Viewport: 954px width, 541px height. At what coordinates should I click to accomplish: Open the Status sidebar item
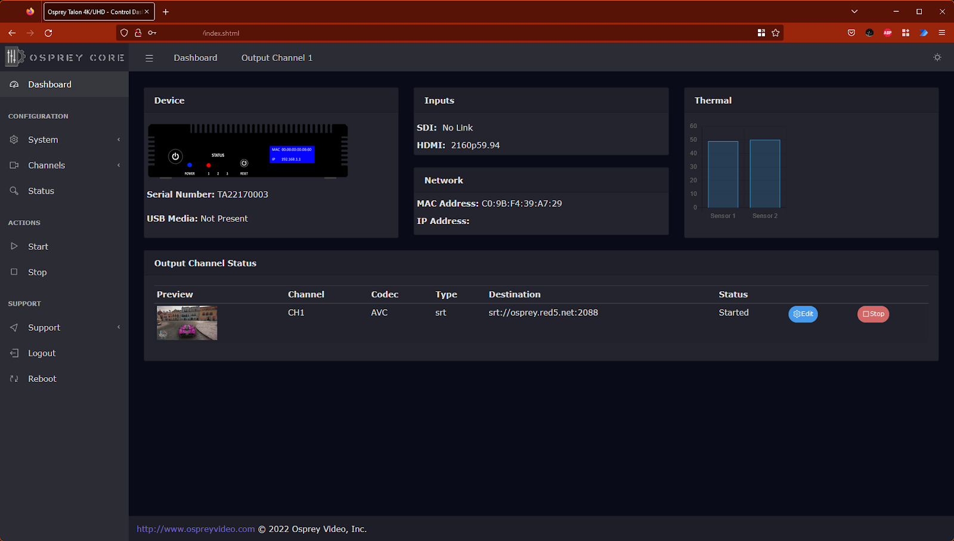click(x=64, y=191)
